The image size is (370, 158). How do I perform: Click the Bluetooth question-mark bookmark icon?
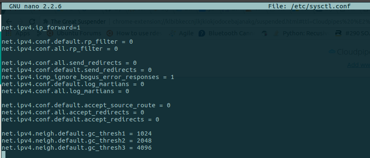202,33
